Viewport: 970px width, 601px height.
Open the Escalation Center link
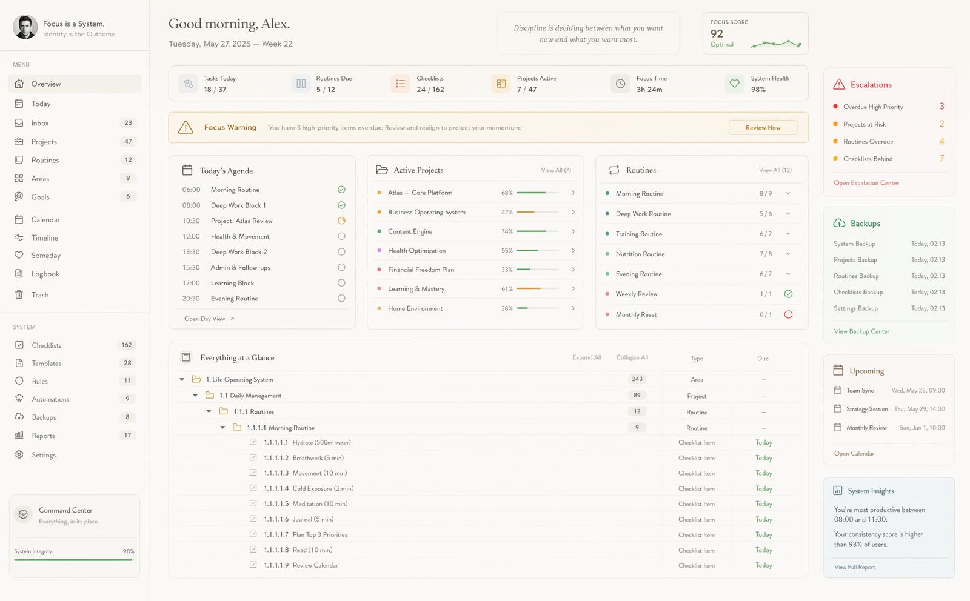click(x=866, y=183)
